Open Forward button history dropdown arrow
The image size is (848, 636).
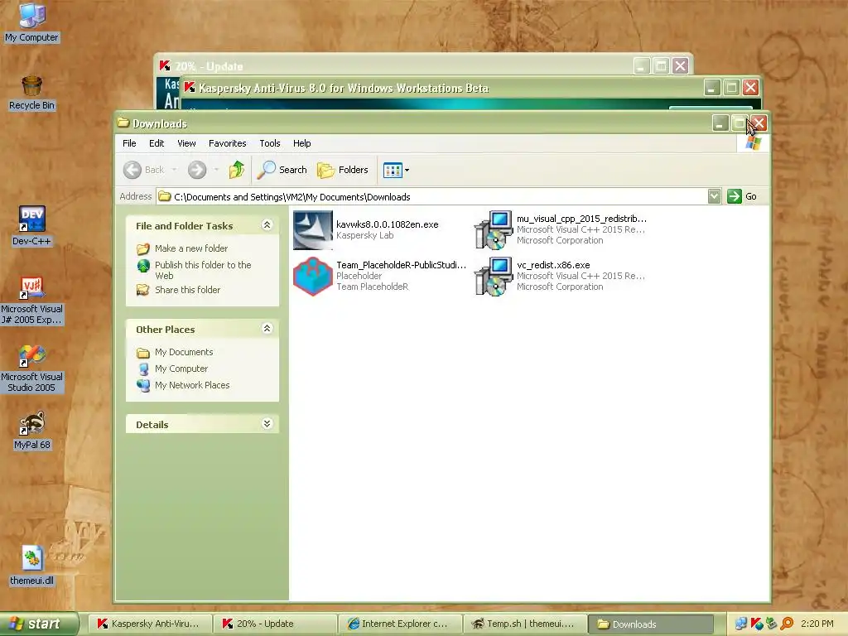[x=216, y=170]
